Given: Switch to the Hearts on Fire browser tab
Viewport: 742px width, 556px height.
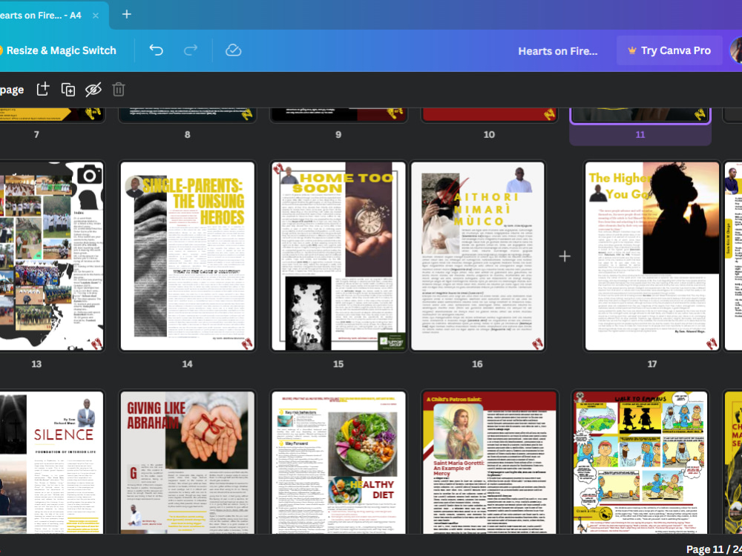Looking at the screenshot, I should (41, 14).
